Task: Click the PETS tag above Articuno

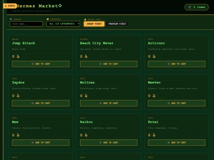Action: pos(151,40)
